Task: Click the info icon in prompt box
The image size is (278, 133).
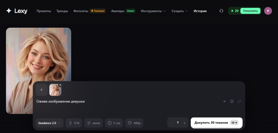Action: pos(232,101)
